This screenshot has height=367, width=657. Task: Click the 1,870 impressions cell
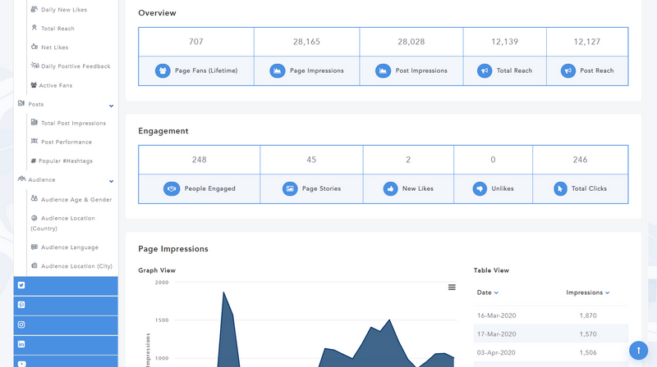coord(588,315)
